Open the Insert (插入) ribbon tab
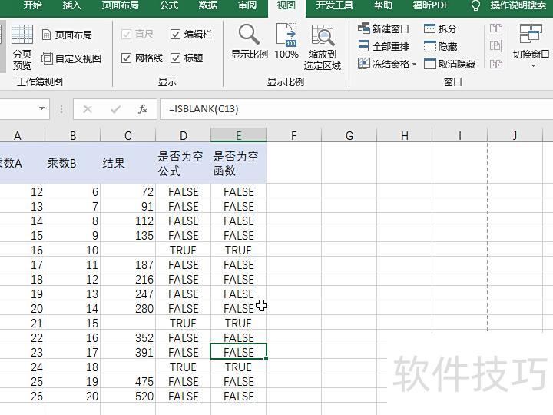 pyautogui.click(x=71, y=5)
